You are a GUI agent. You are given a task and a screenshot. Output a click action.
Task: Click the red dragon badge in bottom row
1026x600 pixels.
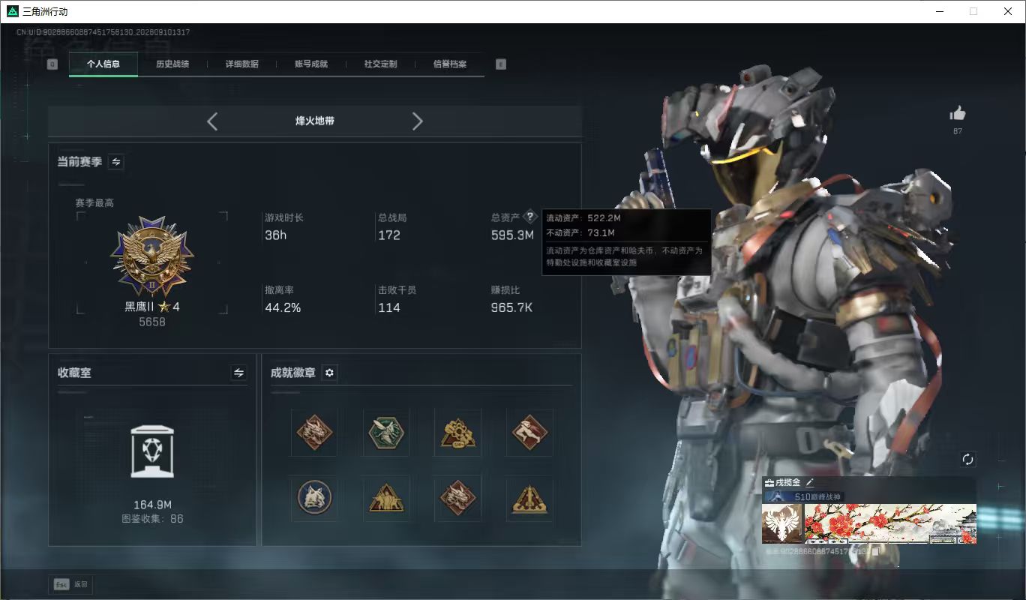click(457, 498)
